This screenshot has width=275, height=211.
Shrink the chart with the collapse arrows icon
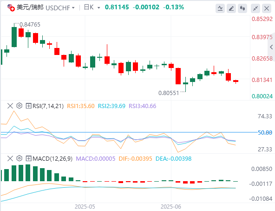pos(255,8)
